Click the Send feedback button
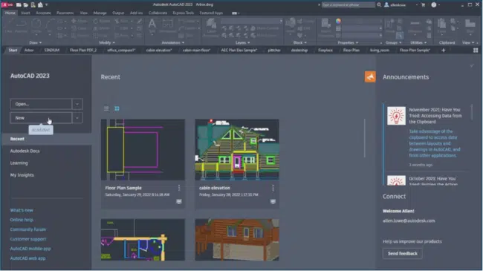483x271 pixels. pyautogui.click(x=402, y=253)
